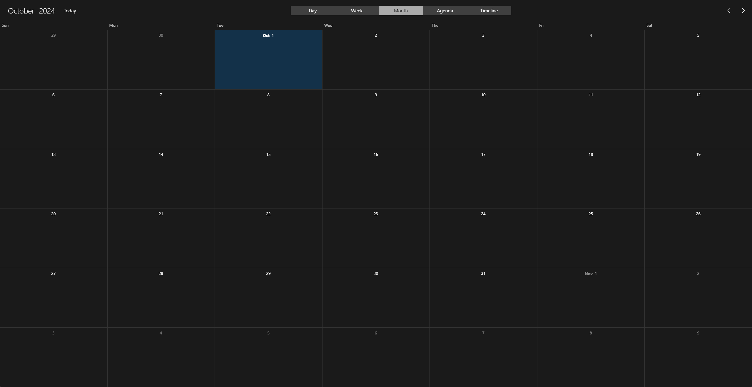Select the Nov 1 day cell
The width and height of the screenshot is (752, 387).
point(591,298)
